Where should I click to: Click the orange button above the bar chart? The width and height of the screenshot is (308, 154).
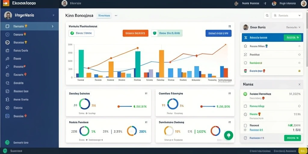tap(135, 33)
